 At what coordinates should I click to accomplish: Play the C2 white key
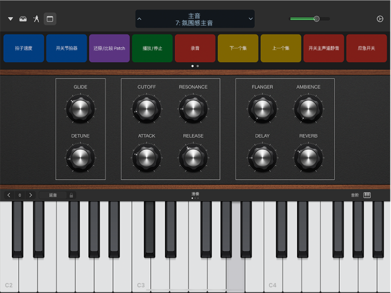coord(9,274)
